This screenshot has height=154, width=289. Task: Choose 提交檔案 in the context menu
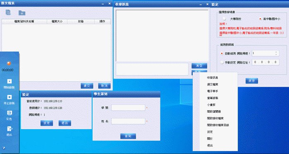(213, 85)
